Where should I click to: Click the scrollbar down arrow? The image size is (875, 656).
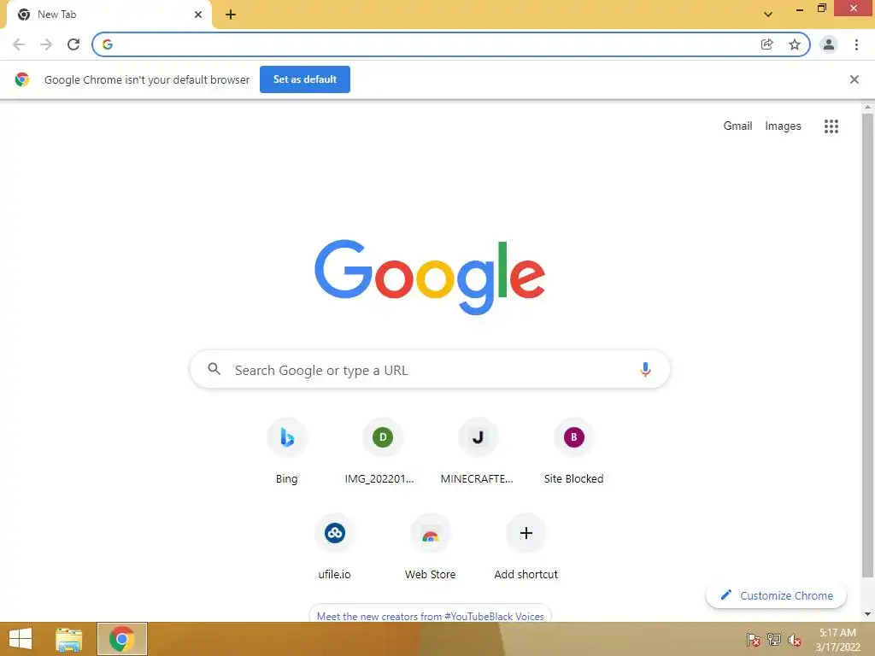tap(867, 615)
